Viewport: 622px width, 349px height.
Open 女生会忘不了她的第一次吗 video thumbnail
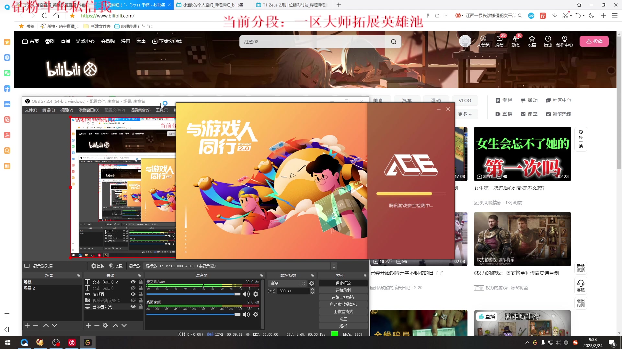[x=522, y=154]
